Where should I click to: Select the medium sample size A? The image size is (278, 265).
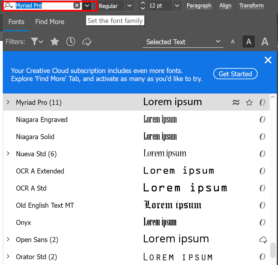tap(248, 42)
